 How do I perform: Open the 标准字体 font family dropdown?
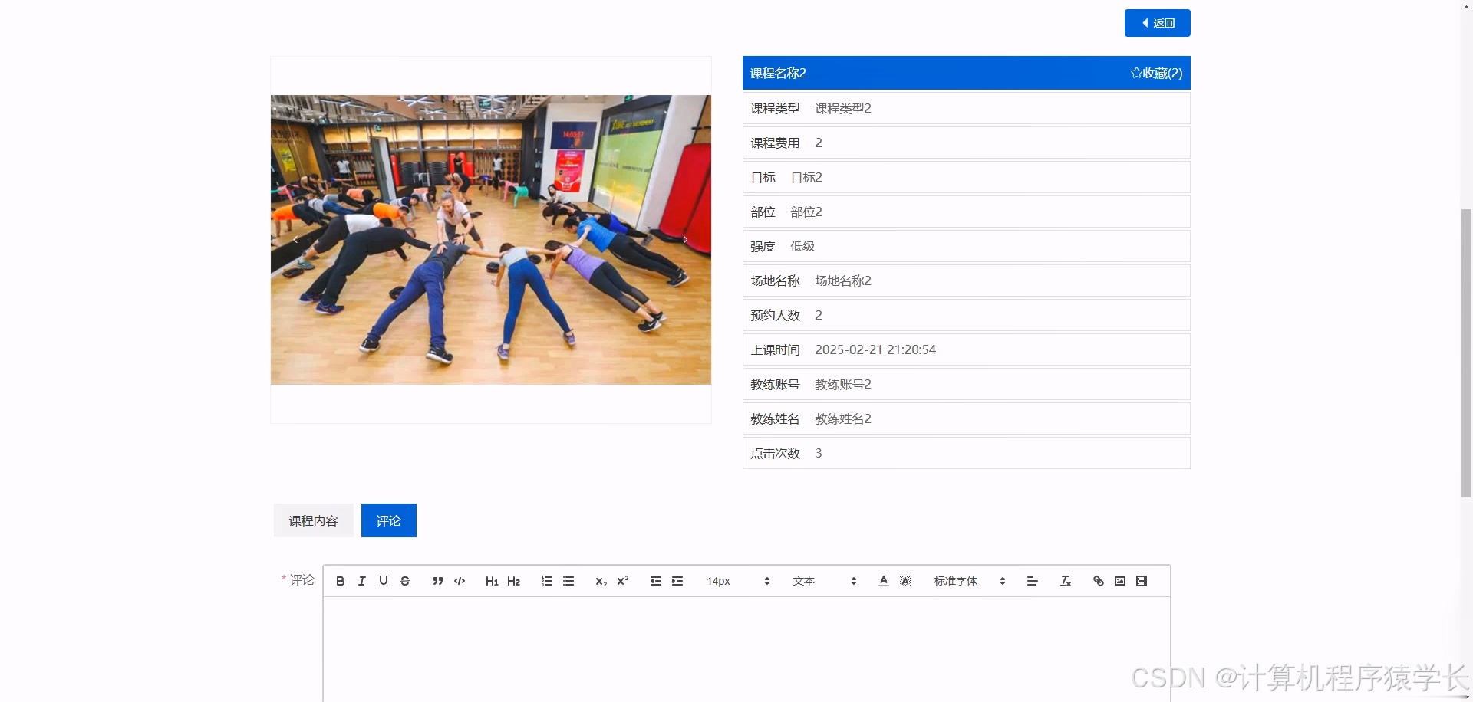click(955, 581)
